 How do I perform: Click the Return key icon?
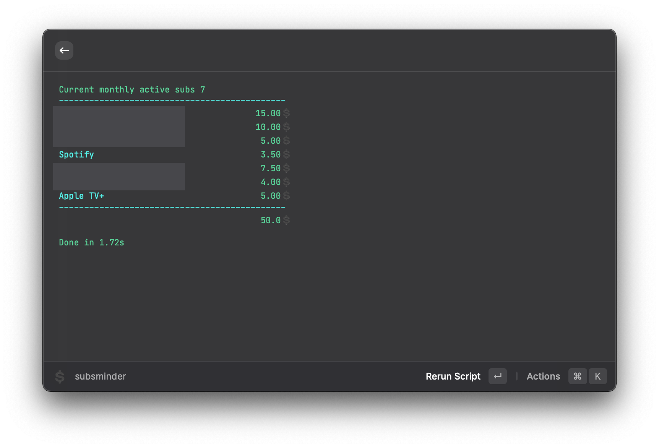497,377
